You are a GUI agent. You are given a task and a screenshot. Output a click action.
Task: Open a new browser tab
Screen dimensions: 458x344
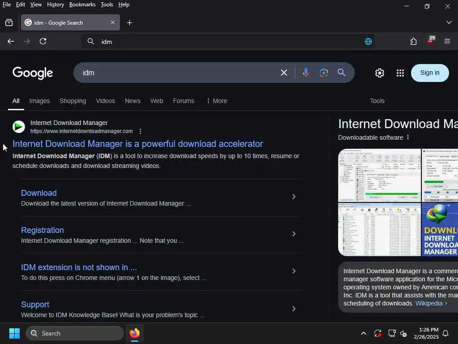point(129,22)
